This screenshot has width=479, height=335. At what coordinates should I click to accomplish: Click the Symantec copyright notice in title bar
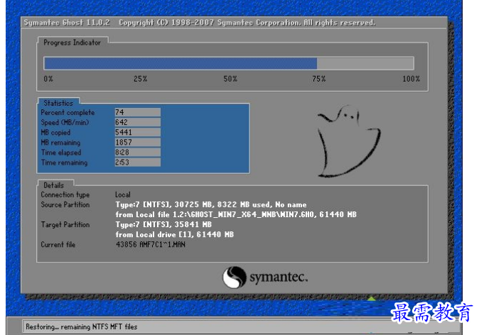247,23
